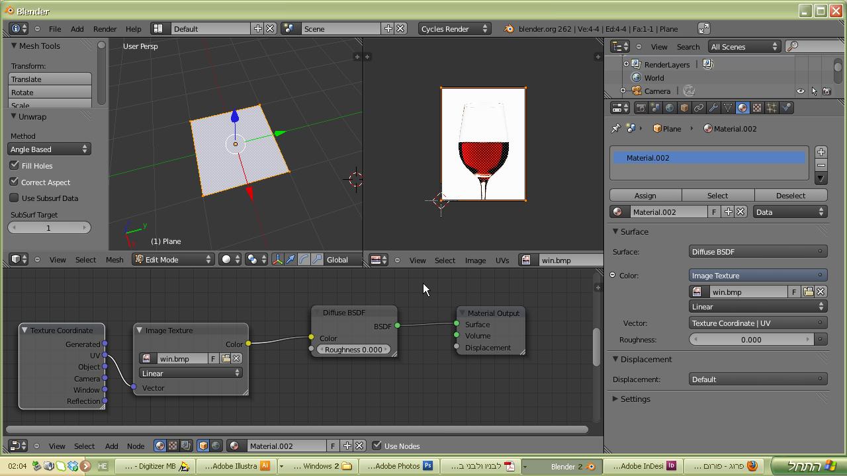Open the Render menu
Viewport: 847px width, 476px height.
[105, 29]
